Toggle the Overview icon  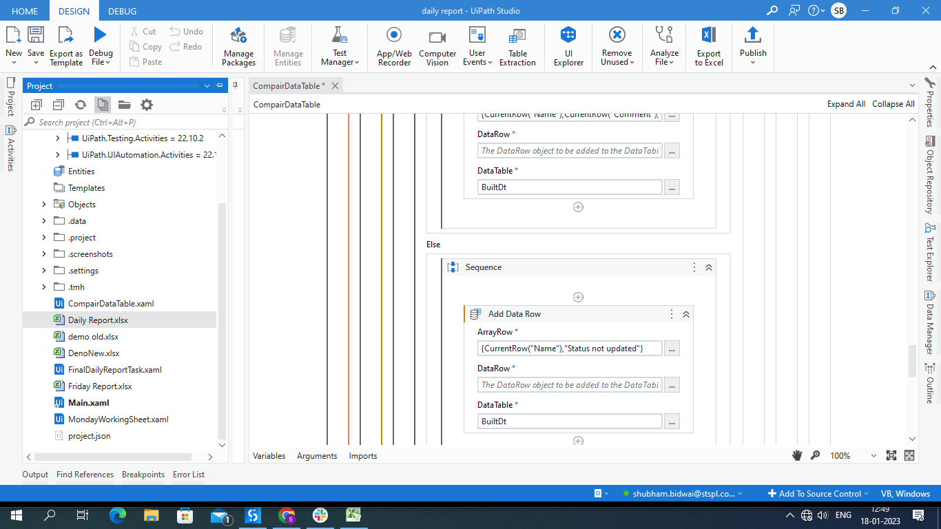[x=909, y=455]
